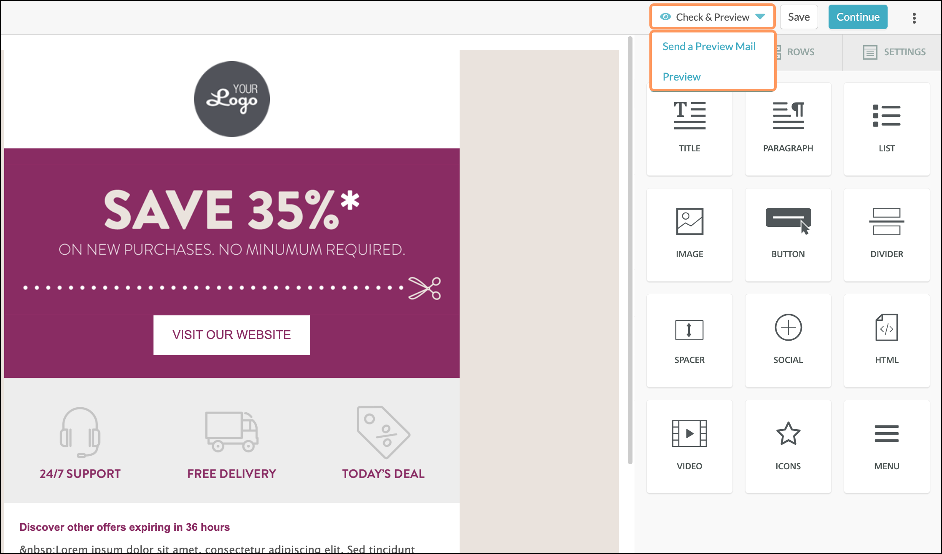Screen dimensions: 942x554
Task: Switch to the Settings tab
Action: (894, 52)
